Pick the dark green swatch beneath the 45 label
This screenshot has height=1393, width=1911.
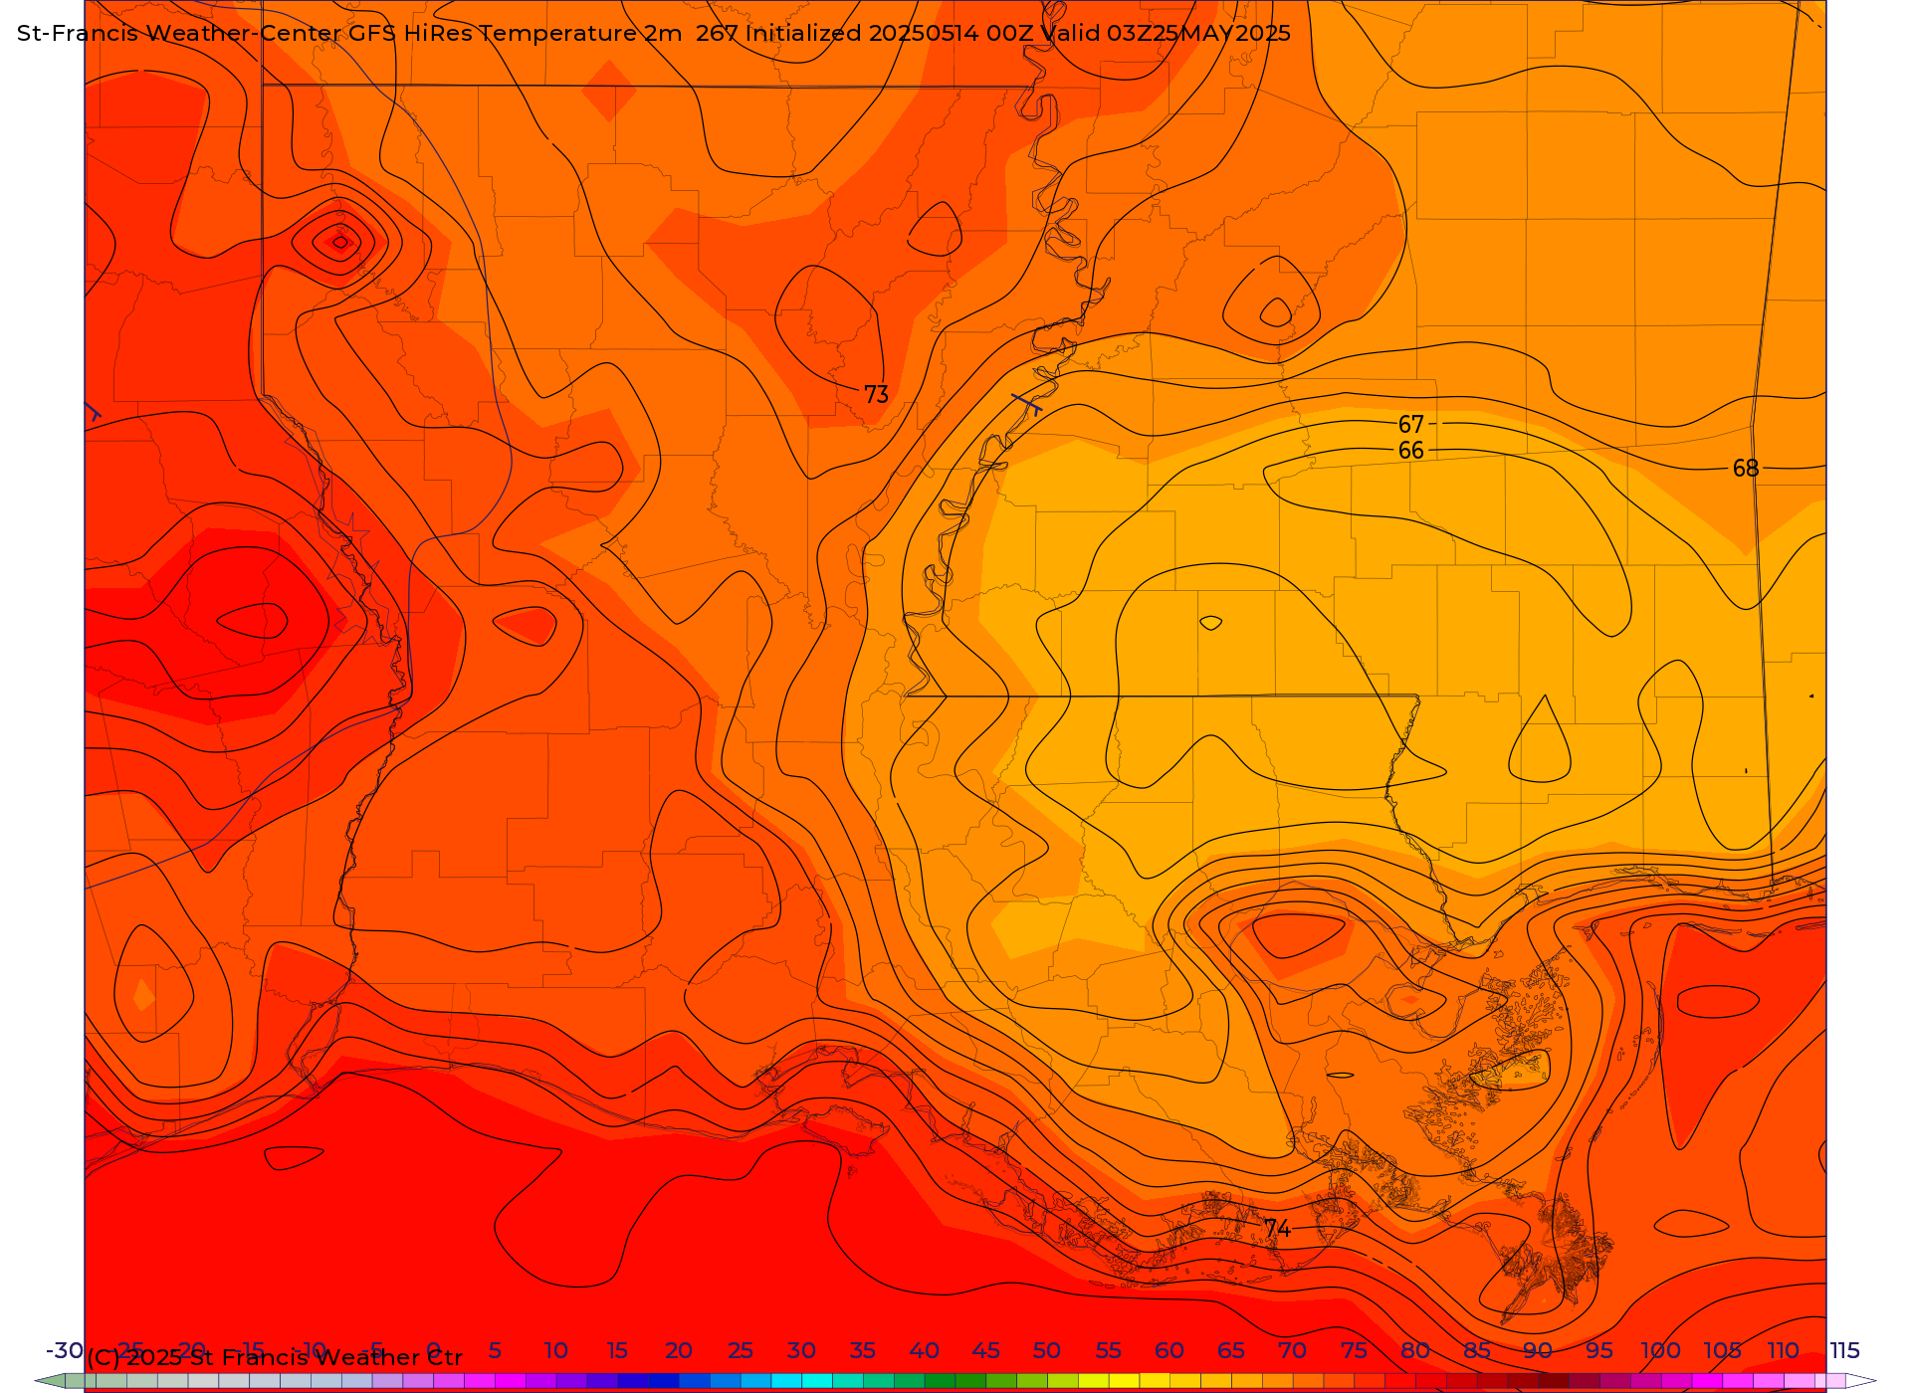pyautogui.click(x=970, y=1381)
